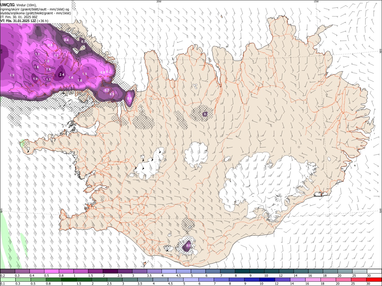Viewport: 382px width, 286px height.
Task: Click the darkest green swatch between 1 and 1.5, lower legend
Action: point(69,279)
